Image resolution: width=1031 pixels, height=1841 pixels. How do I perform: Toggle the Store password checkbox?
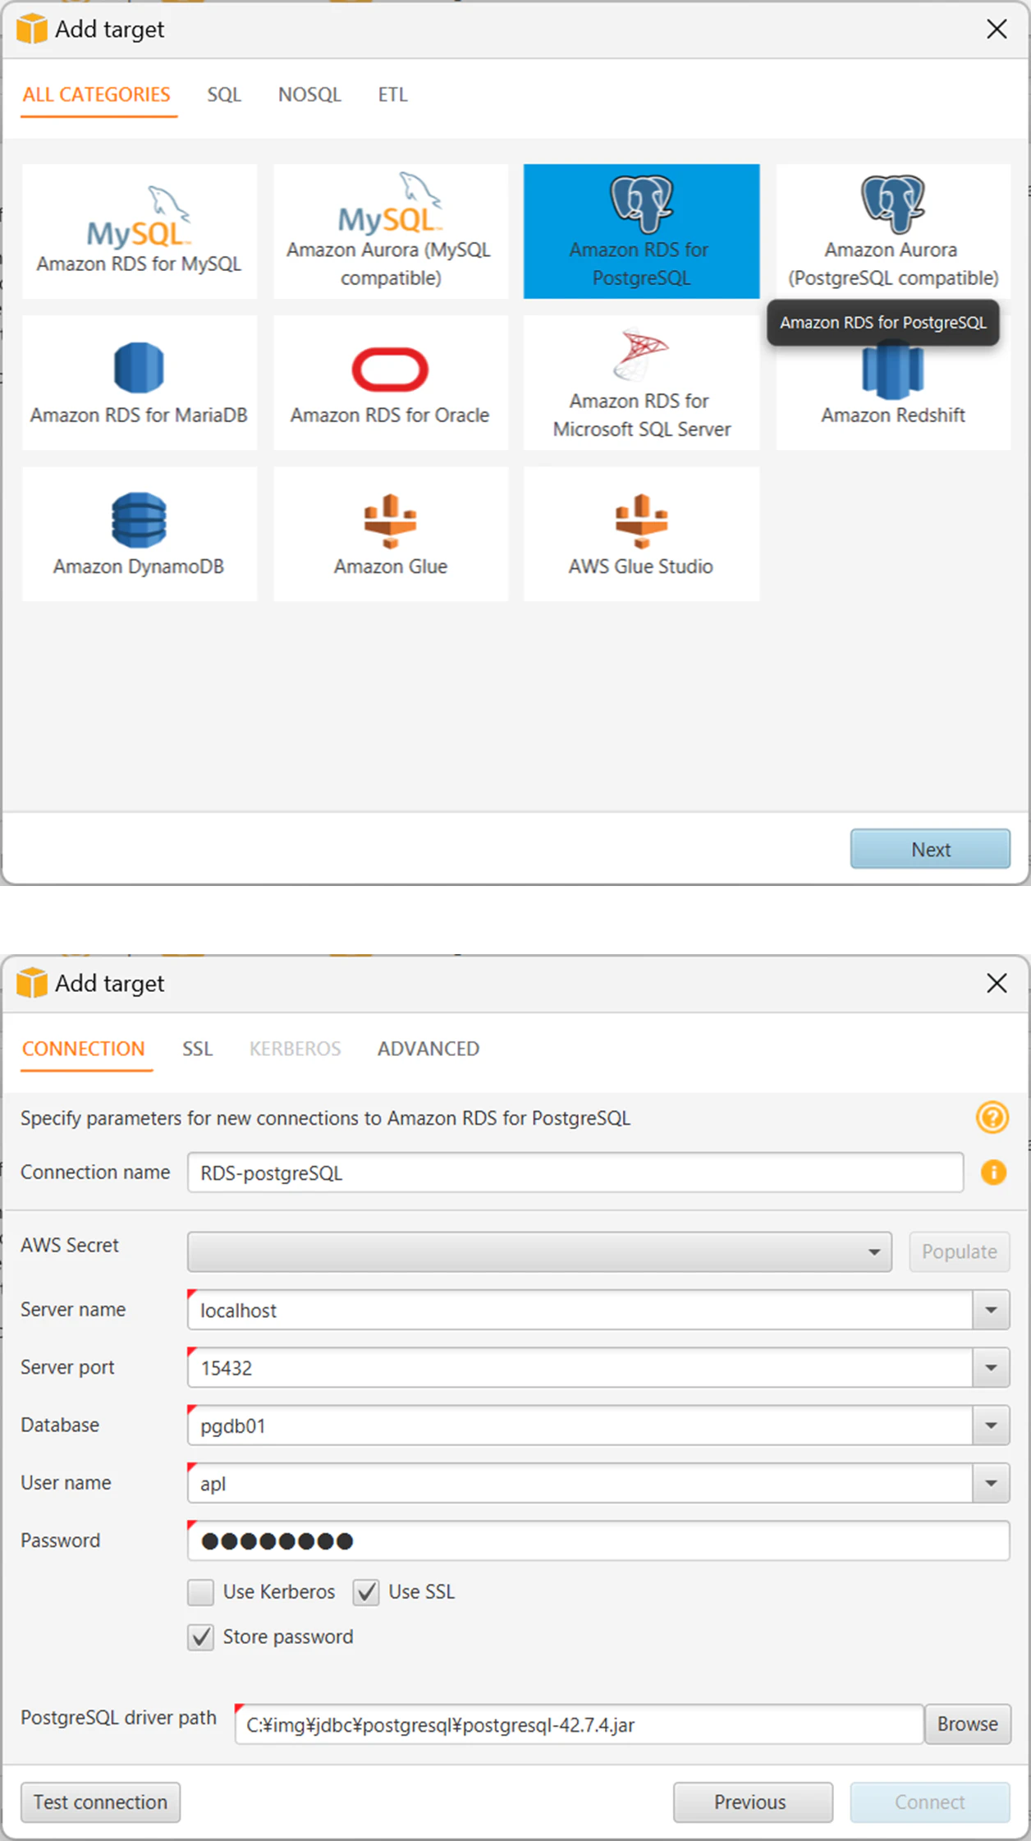coord(200,1637)
